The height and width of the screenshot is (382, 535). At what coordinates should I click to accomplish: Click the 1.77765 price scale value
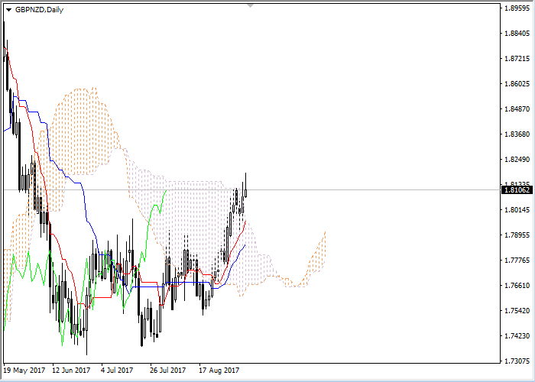pos(517,261)
